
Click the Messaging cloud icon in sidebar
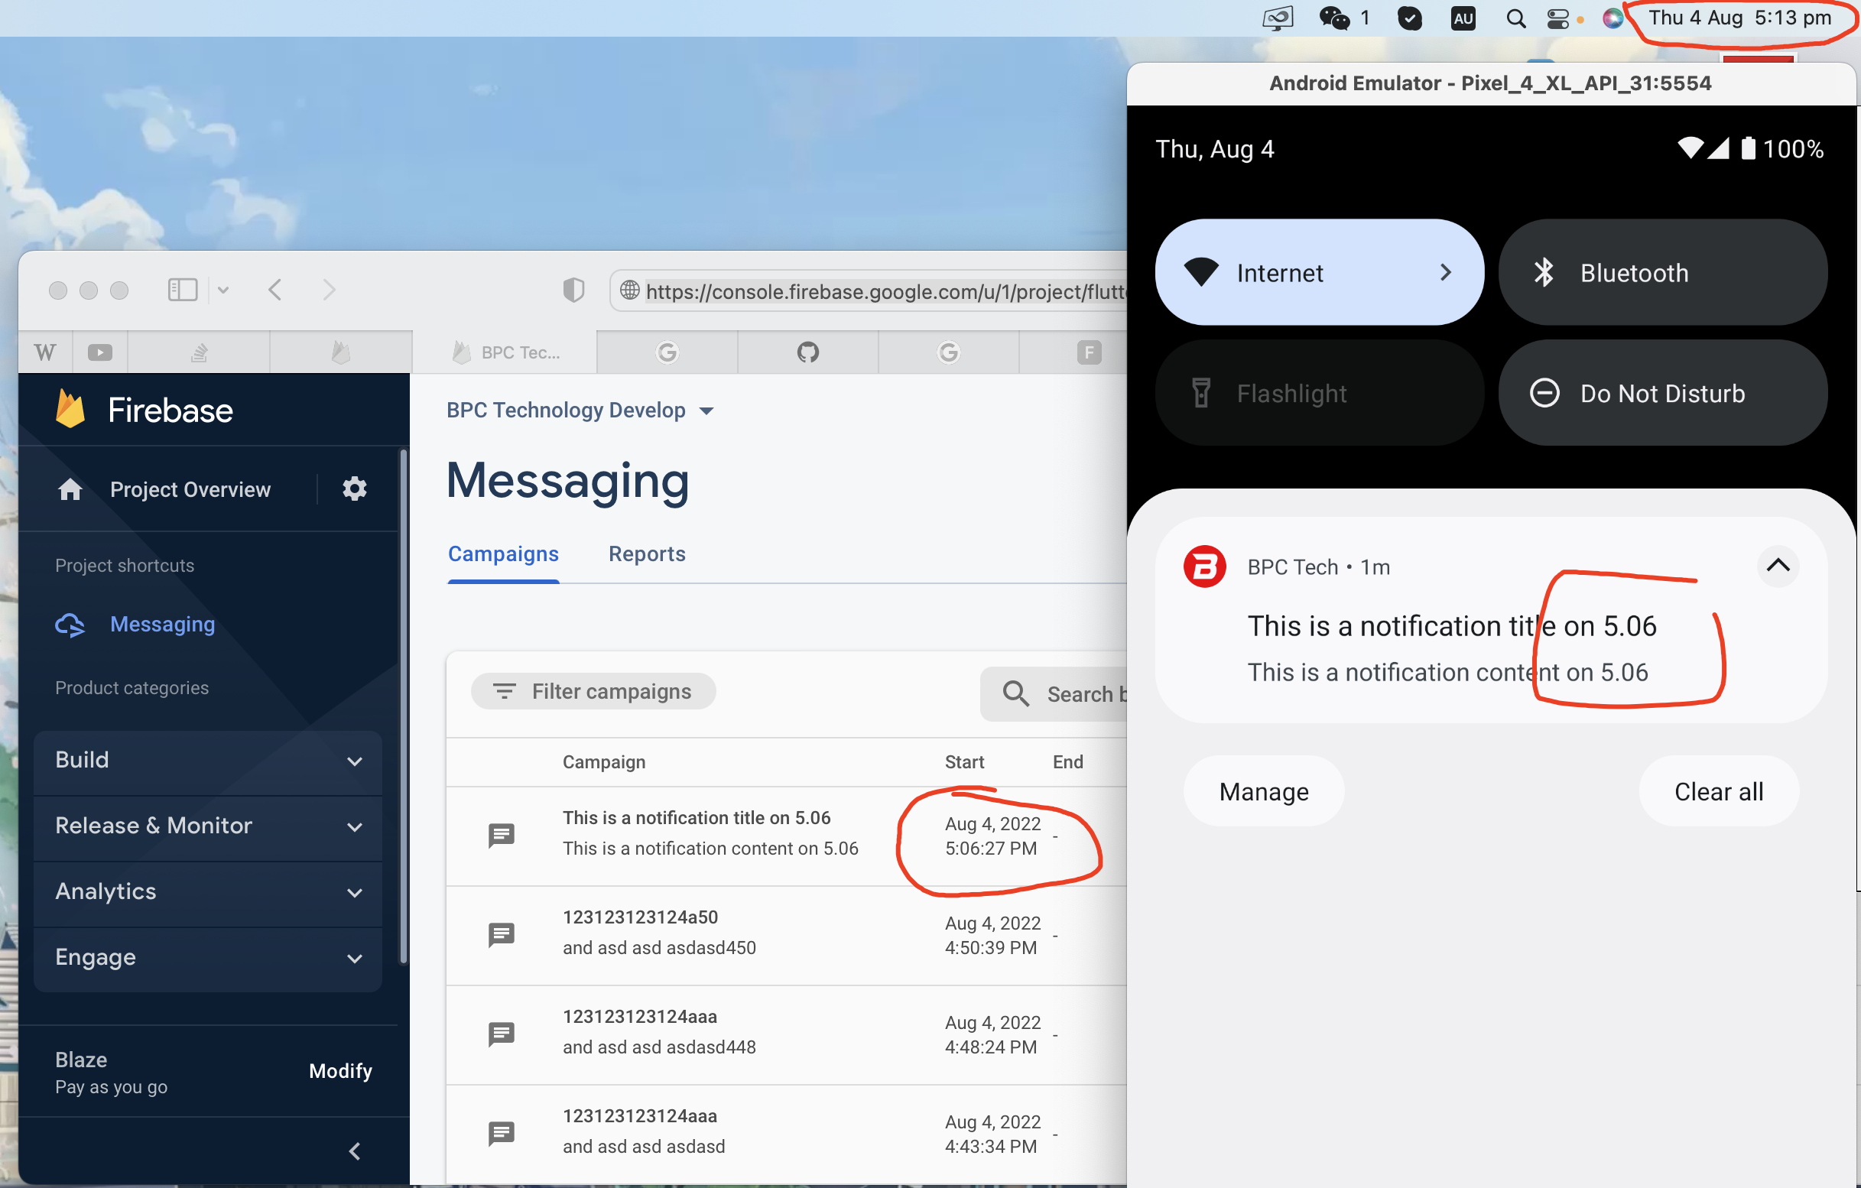click(x=70, y=625)
